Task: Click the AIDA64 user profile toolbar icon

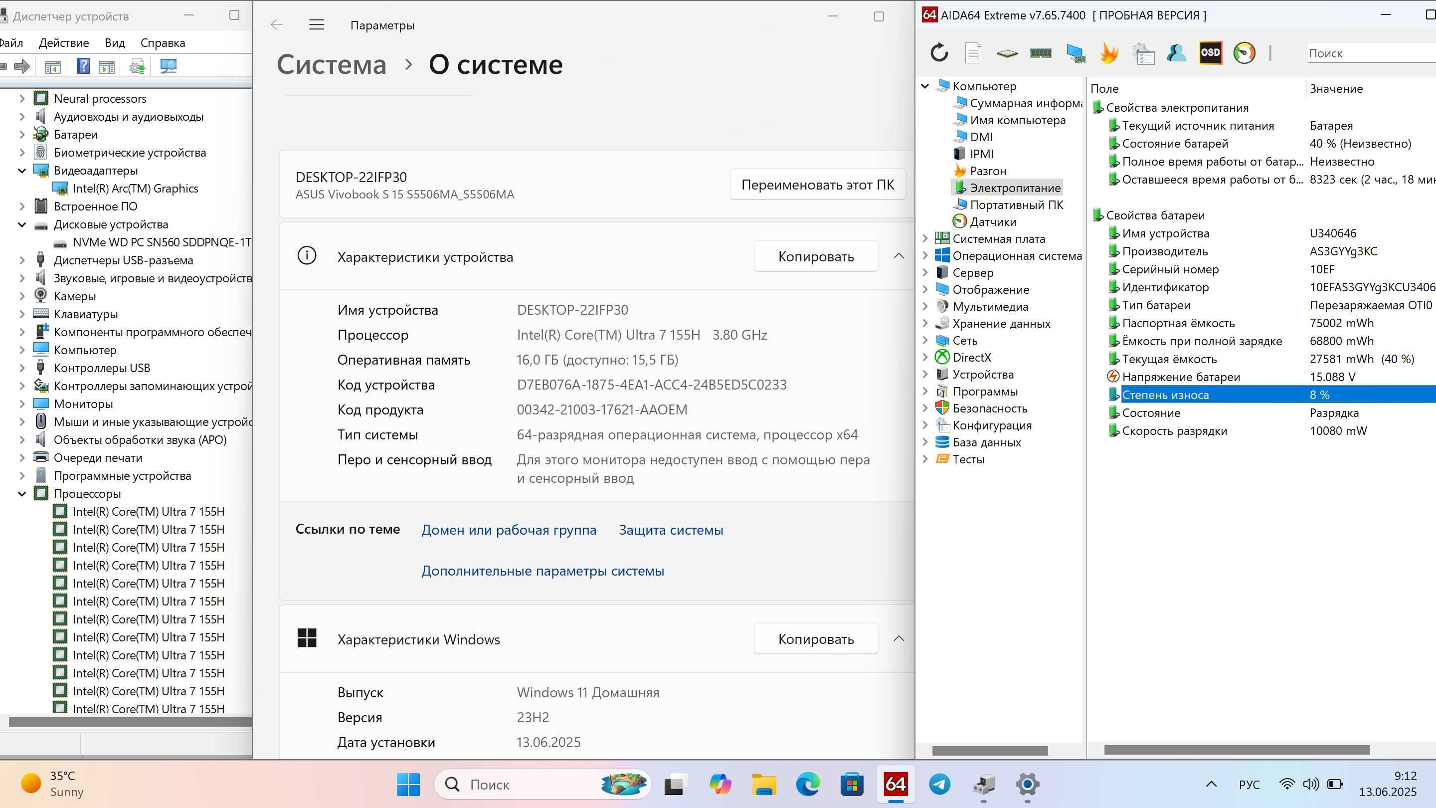Action: coord(1177,53)
